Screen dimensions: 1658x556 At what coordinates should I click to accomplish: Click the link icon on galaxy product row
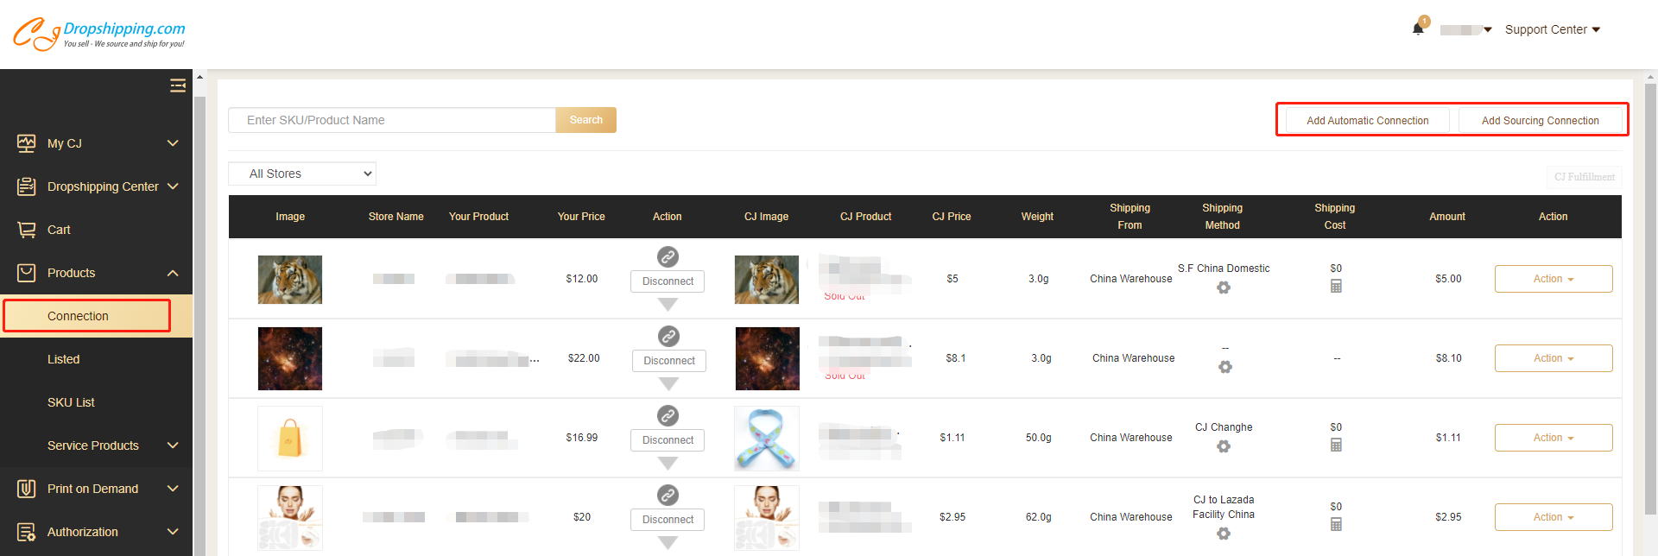click(668, 336)
